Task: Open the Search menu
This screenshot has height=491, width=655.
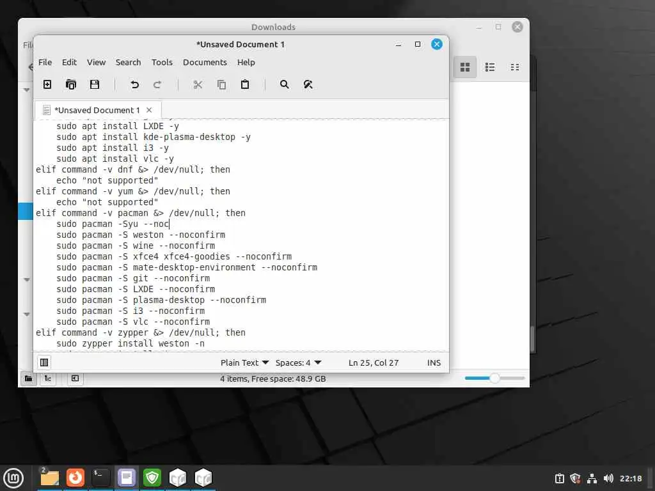Action: (128, 62)
